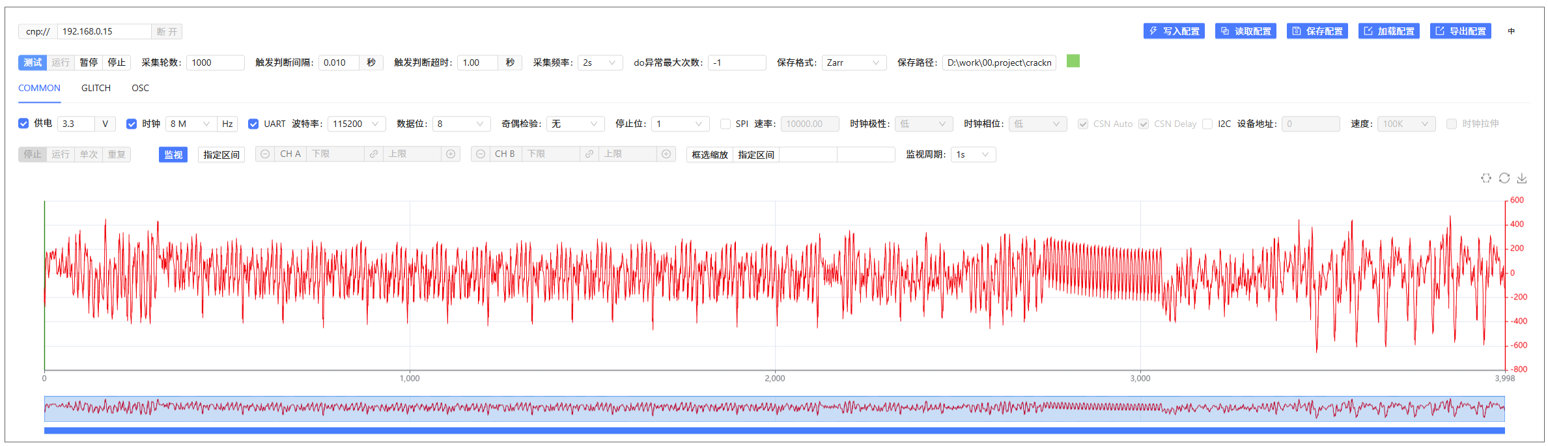This screenshot has height=446, width=1548.
Task: Click the 写入配置 lightning button
Action: tap(1174, 31)
